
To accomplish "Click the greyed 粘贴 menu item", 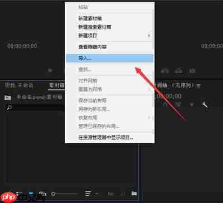I will coord(110,7).
